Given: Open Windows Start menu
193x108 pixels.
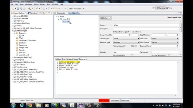Looking at the screenshot, I should pyautogui.click(x=13, y=105).
